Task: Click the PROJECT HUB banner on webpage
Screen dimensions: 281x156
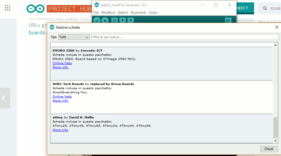Action: (x=69, y=9)
